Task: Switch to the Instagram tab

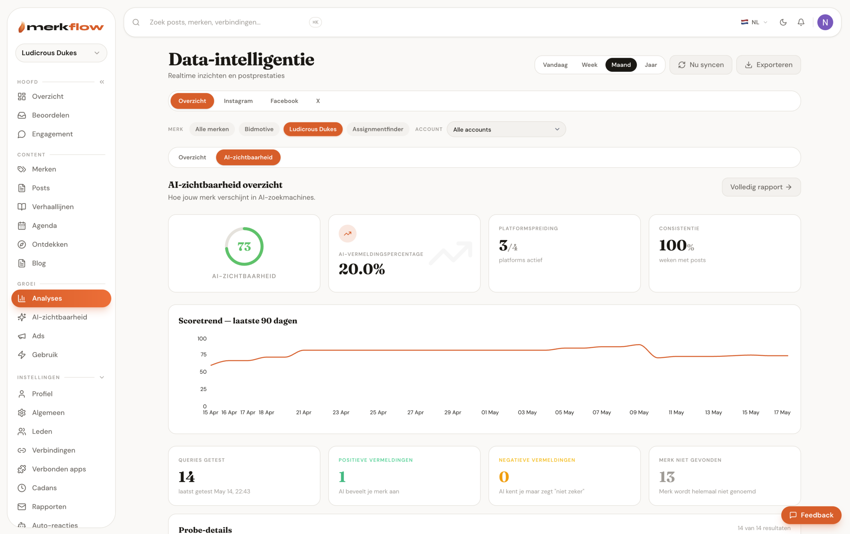Action: (x=238, y=101)
